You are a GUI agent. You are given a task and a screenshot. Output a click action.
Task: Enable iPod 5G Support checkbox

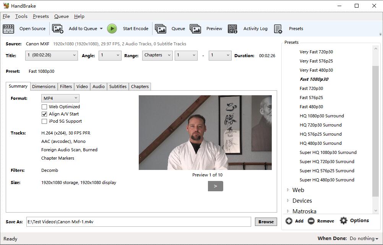[44, 121]
